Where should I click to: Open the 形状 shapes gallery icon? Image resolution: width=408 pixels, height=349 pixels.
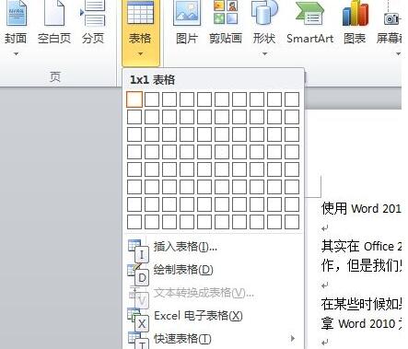(264, 13)
